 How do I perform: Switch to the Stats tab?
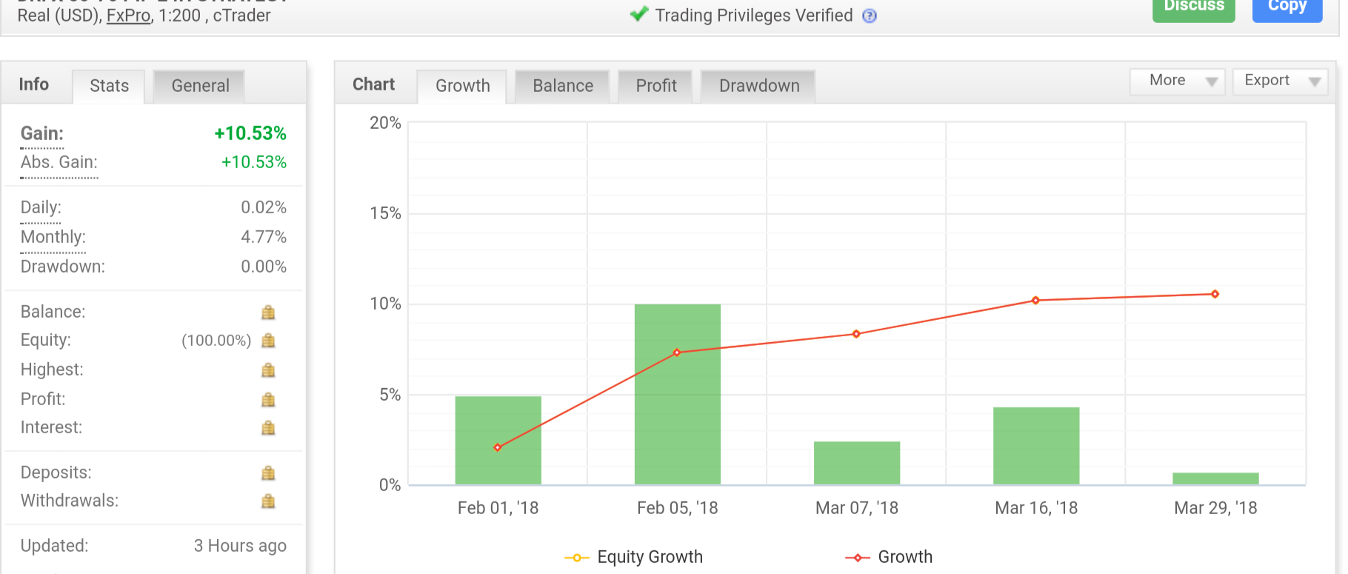coord(109,86)
